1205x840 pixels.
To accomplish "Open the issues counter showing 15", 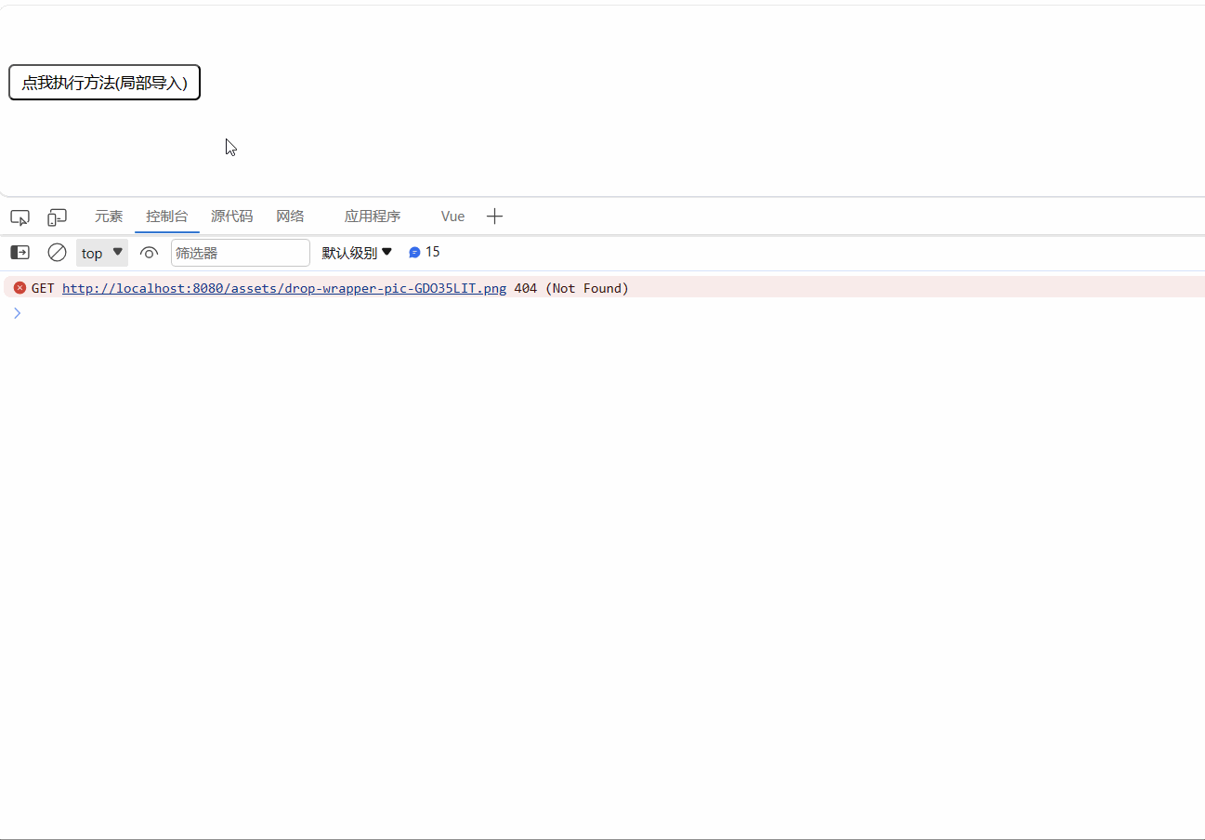I will (424, 252).
